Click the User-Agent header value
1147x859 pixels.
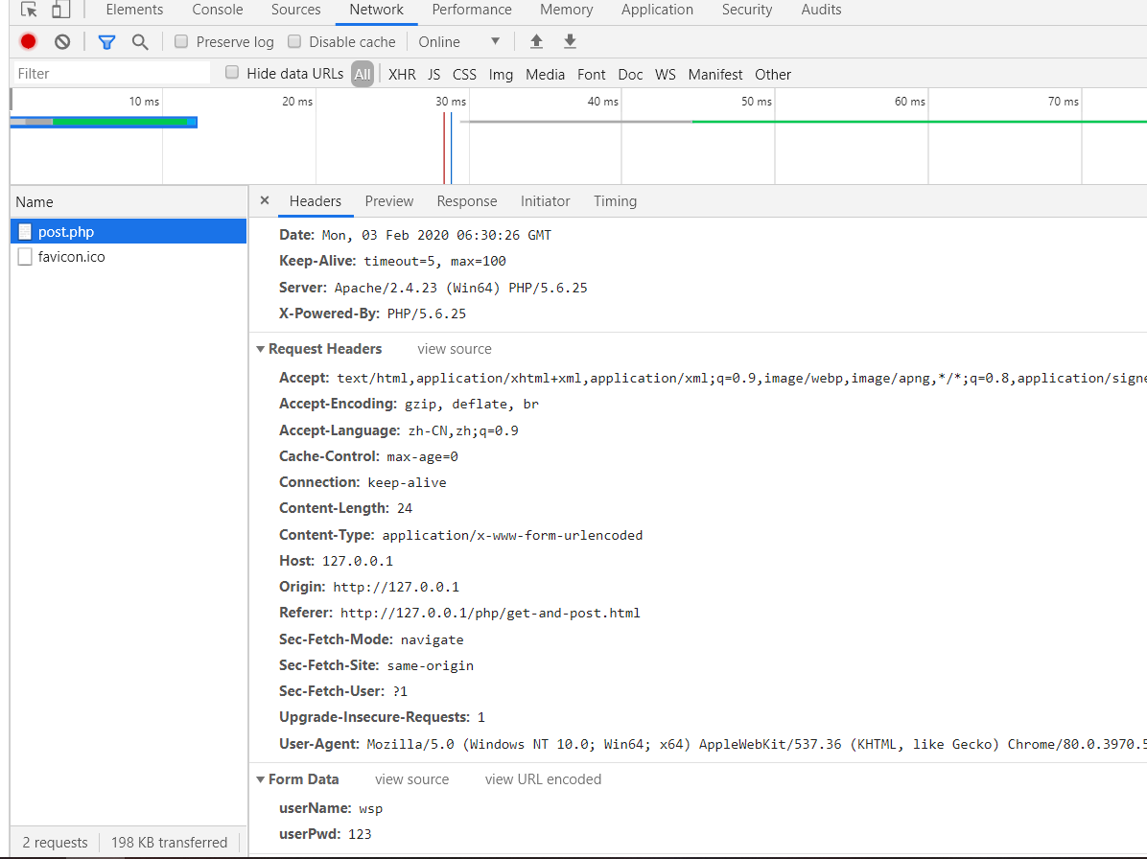pos(757,744)
